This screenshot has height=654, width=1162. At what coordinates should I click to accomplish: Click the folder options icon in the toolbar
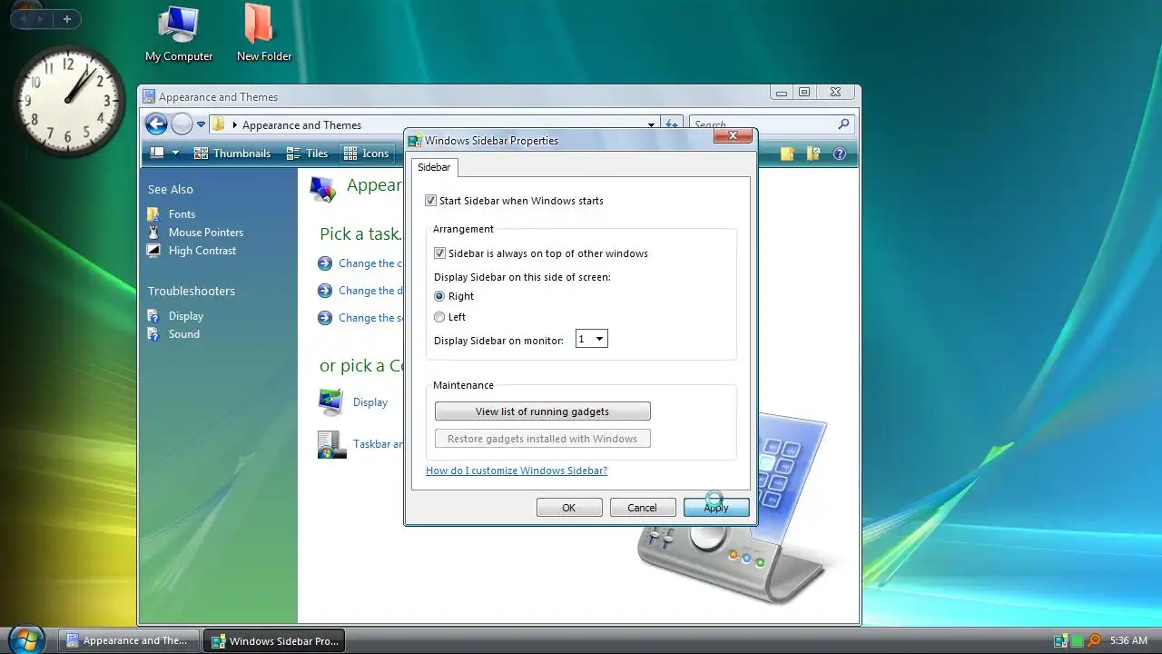[x=813, y=154]
